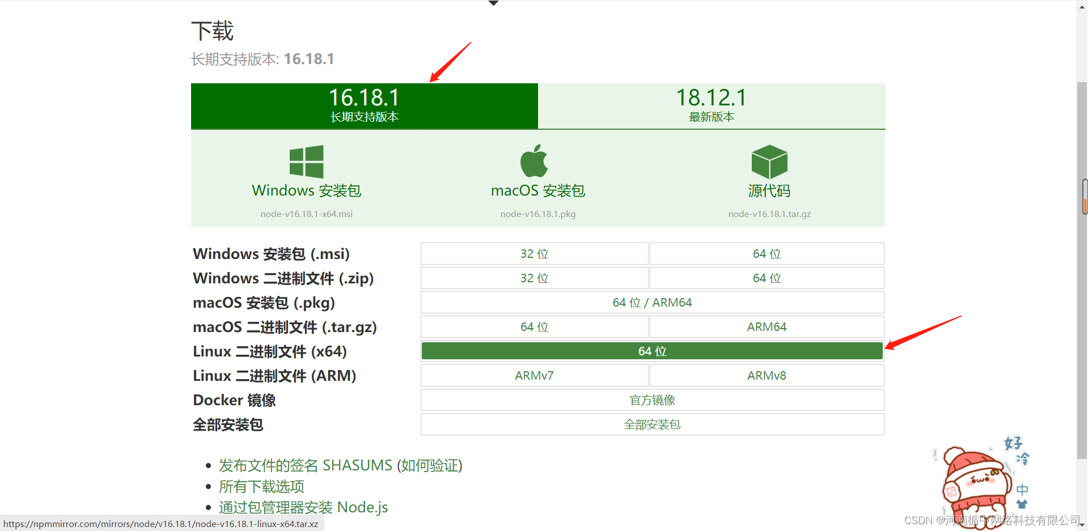Click the Apple logo macOS icon
Image resolution: width=1088 pixels, height=531 pixels.
click(x=534, y=161)
